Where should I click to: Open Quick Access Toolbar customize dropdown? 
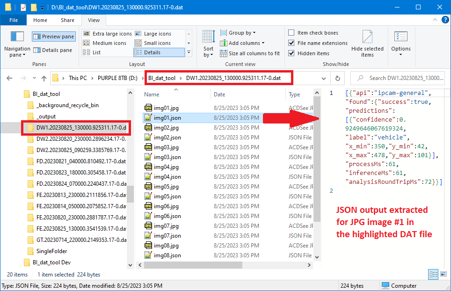coord(42,8)
